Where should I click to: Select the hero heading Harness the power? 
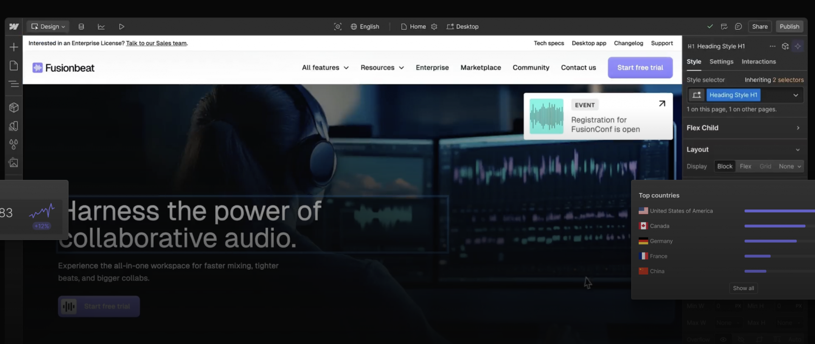tap(253, 224)
